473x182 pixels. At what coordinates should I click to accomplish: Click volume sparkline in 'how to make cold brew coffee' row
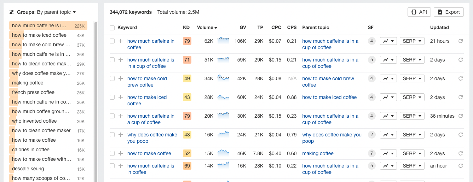[223, 78]
